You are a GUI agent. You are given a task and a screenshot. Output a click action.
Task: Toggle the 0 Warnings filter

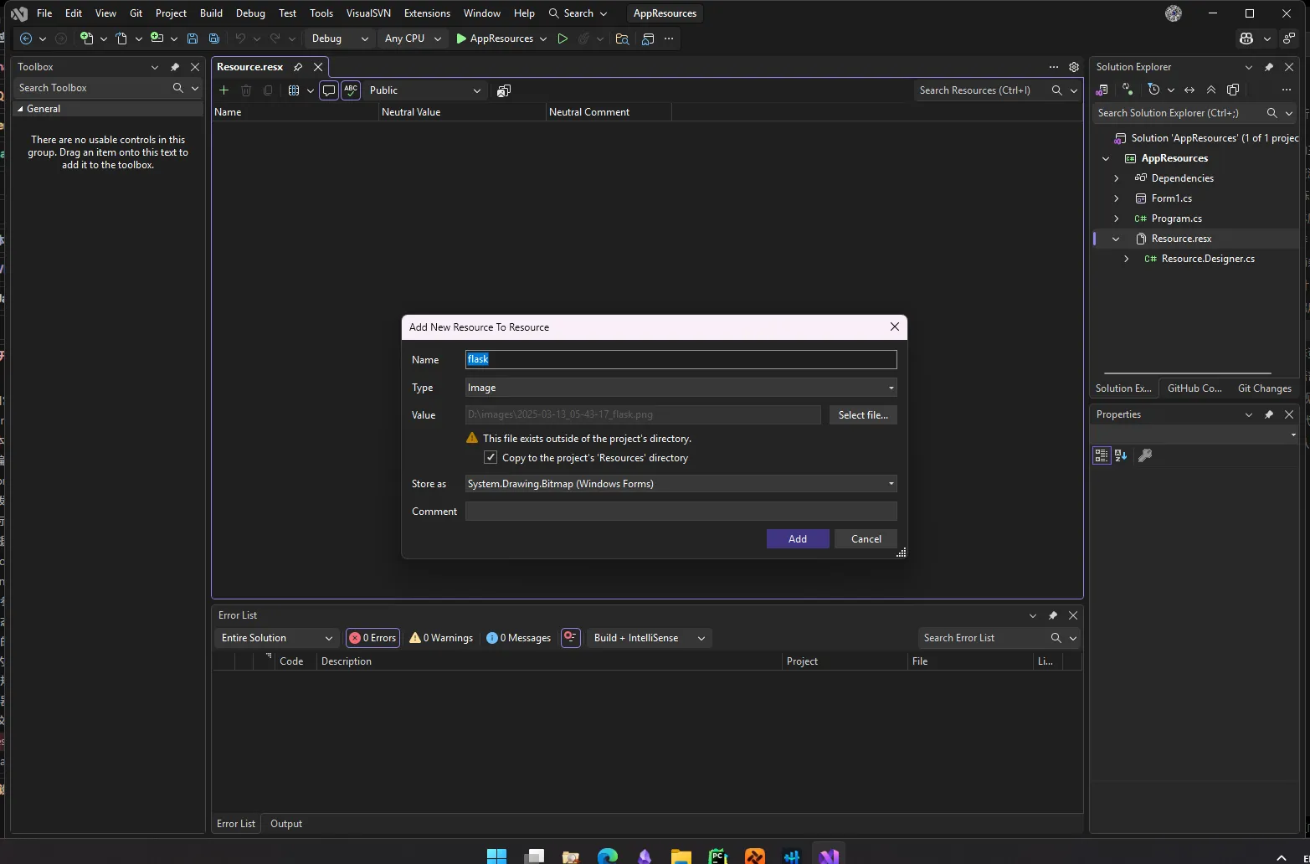(x=441, y=638)
